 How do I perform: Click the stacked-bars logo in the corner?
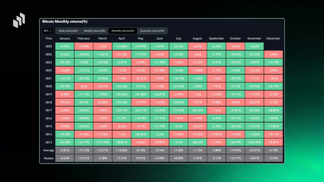(x=19, y=20)
